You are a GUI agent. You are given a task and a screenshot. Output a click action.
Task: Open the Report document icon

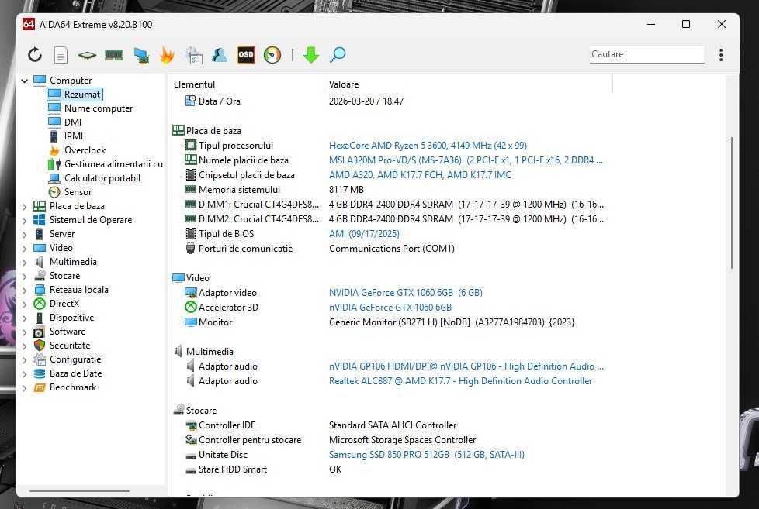[x=61, y=55]
